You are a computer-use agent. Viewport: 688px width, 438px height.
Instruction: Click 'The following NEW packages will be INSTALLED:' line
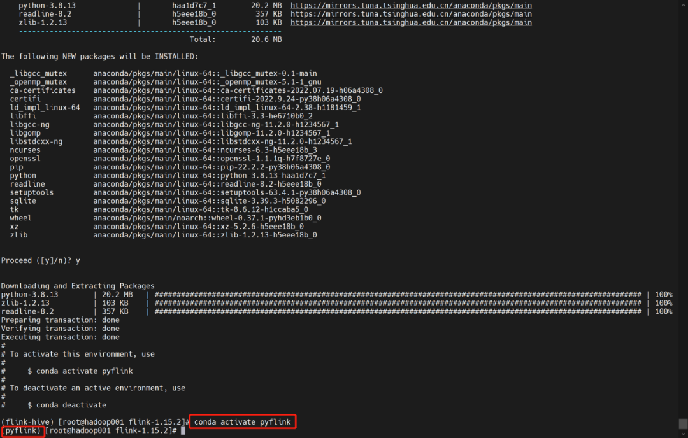(x=99, y=57)
